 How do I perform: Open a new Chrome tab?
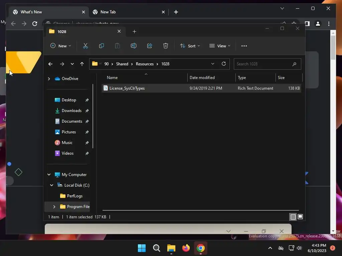click(x=176, y=12)
